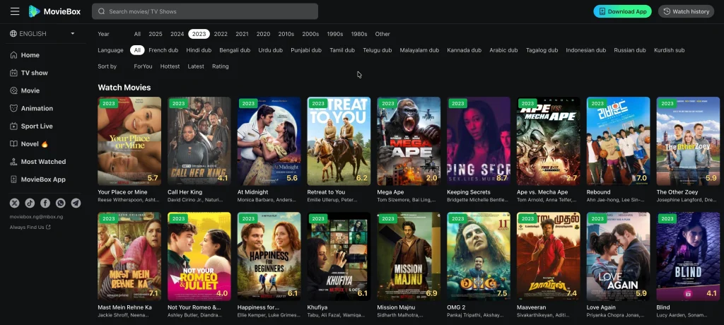Viewport: 724px width, 325px height.
Task: Select year filter 1990s
Action: (335, 34)
